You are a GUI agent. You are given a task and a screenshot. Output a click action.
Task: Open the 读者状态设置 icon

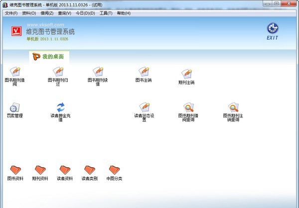coord(144,112)
